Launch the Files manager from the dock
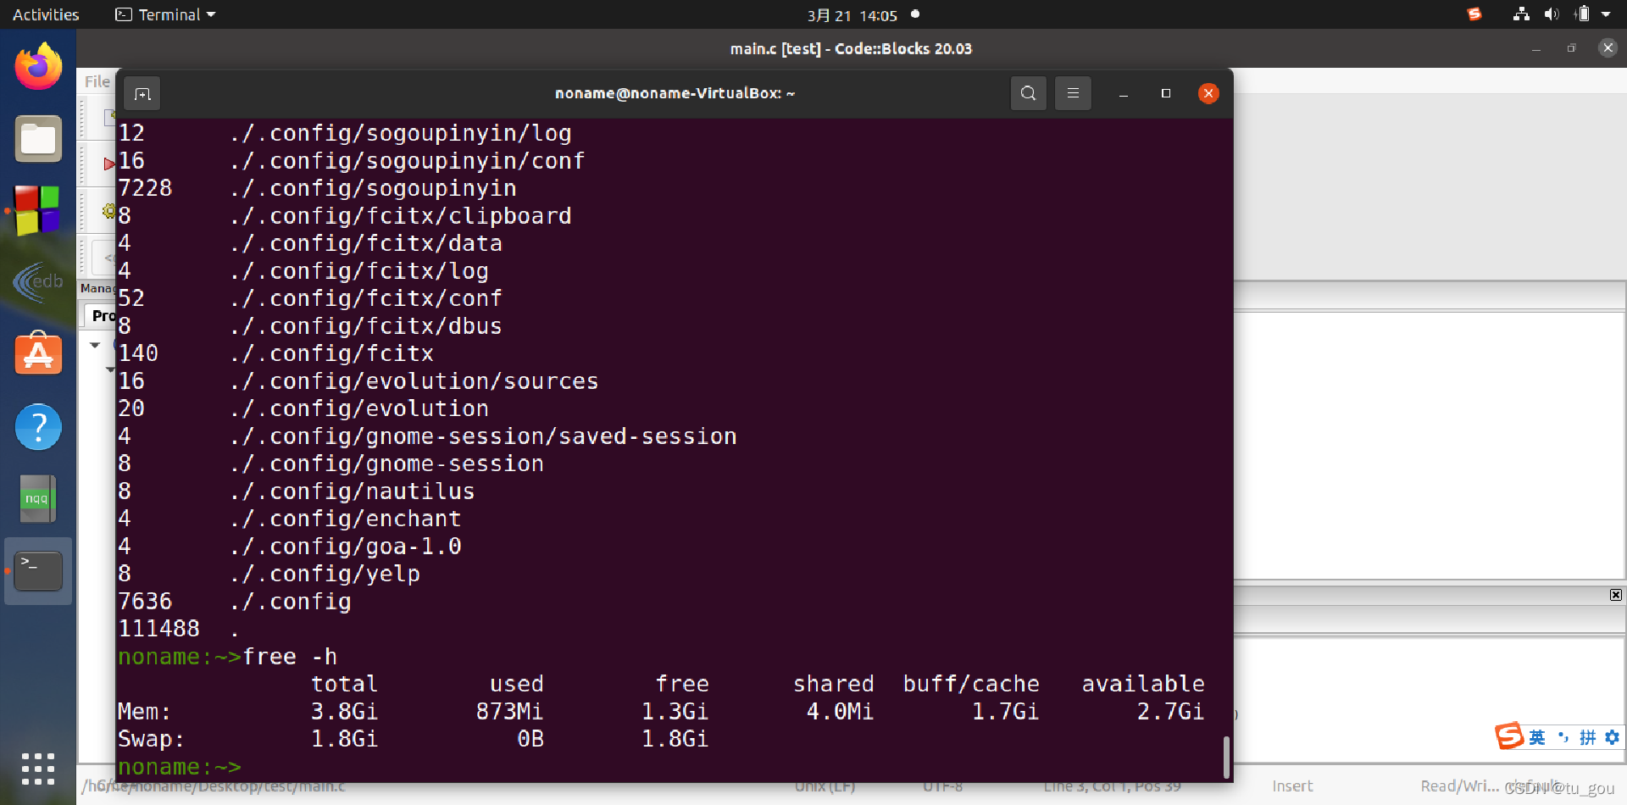1627x805 pixels. [x=38, y=139]
